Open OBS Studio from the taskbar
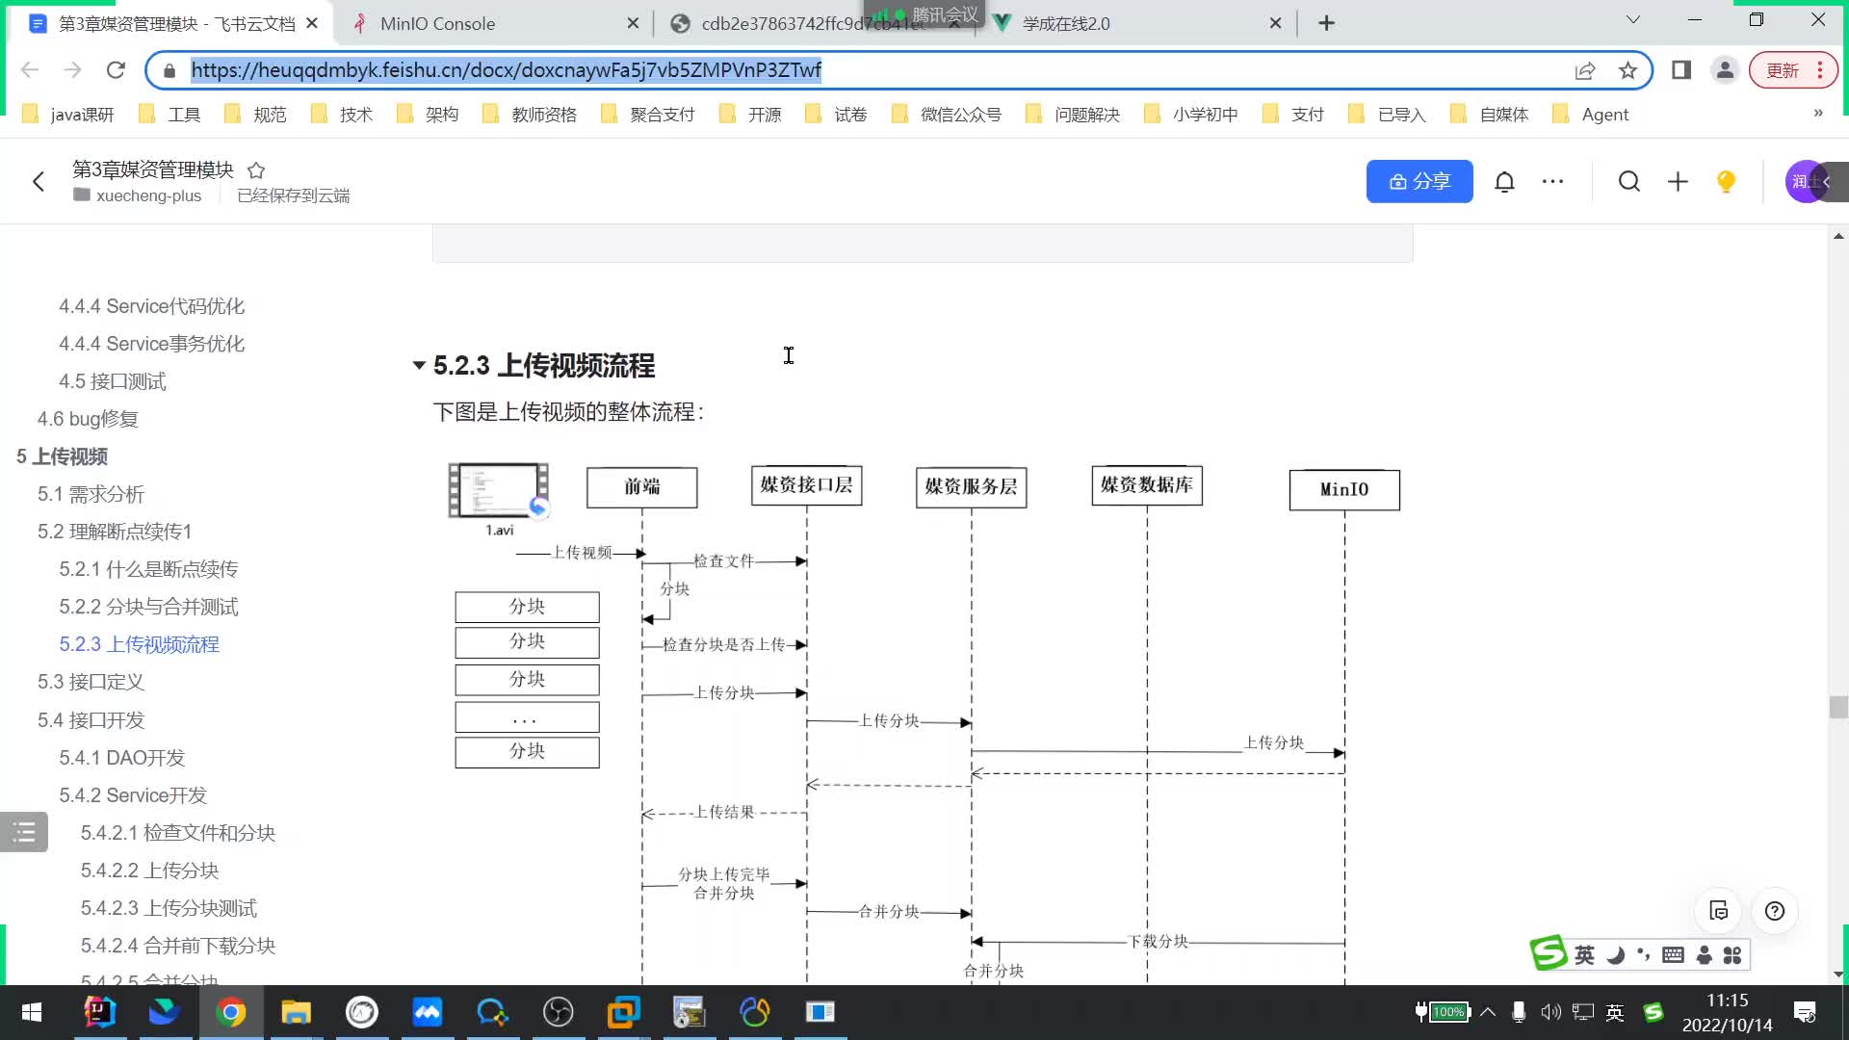 tap(559, 1012)
